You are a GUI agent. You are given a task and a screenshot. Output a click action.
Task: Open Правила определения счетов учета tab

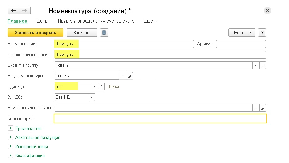[x=96, y=21]
